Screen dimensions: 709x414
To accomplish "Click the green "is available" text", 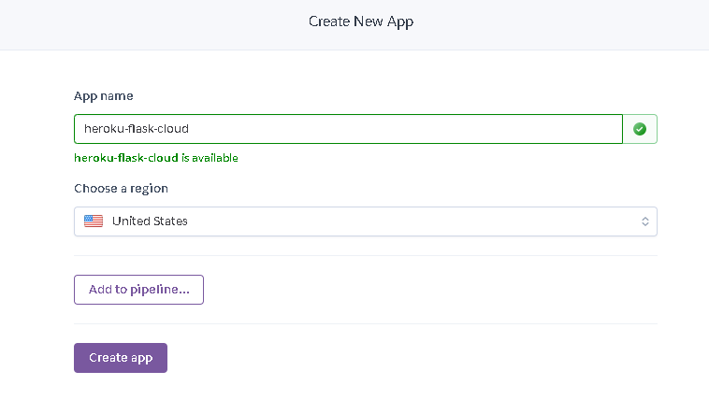I will 210,158.
